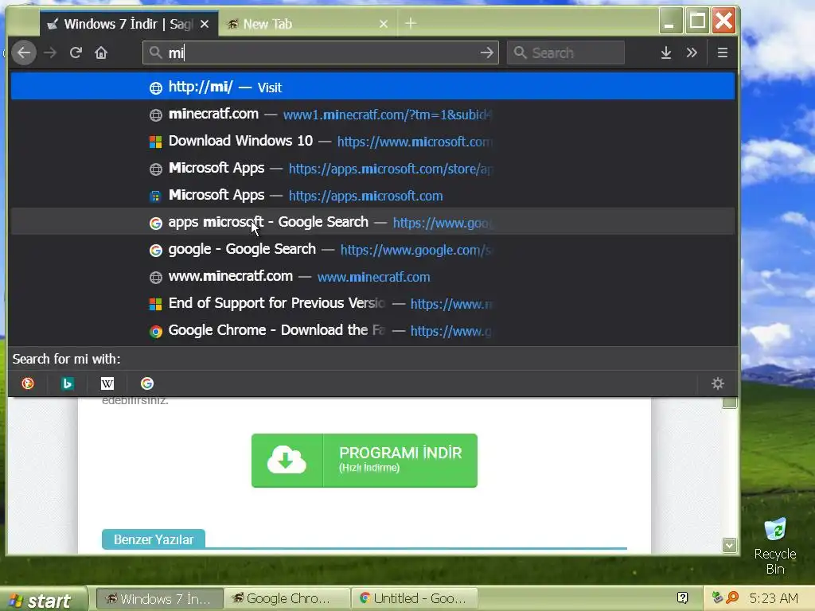Screen dimensions: 815x611
Task: Open the Recycle Bin desktop icon
Action: pyautogui.click(x=775, y=546)
